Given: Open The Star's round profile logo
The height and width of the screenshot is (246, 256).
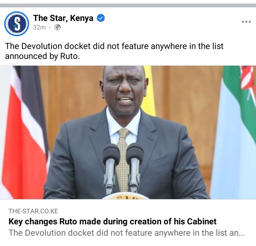Looking at the screenshot, I should click(x=17, y=24).
